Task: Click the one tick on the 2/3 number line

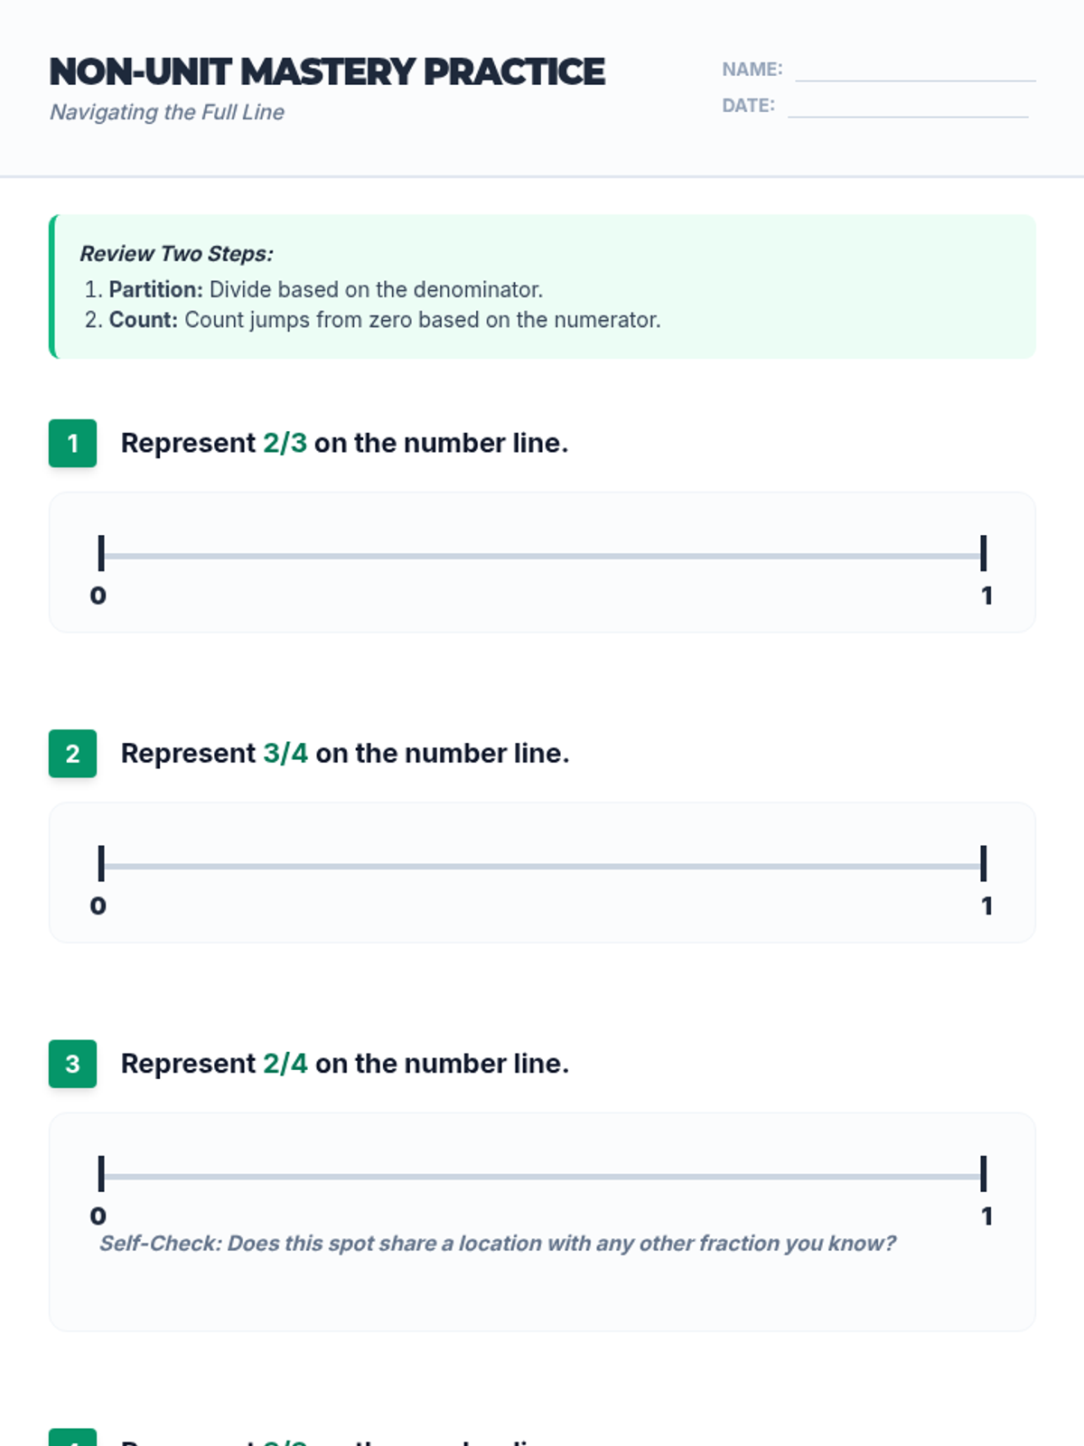Action: coord(983,553)
